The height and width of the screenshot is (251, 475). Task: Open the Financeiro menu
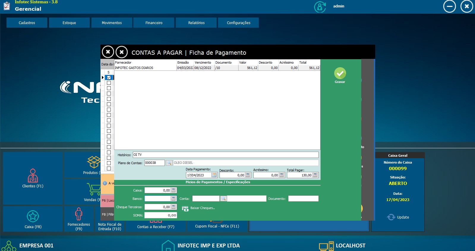coord(154,23)
